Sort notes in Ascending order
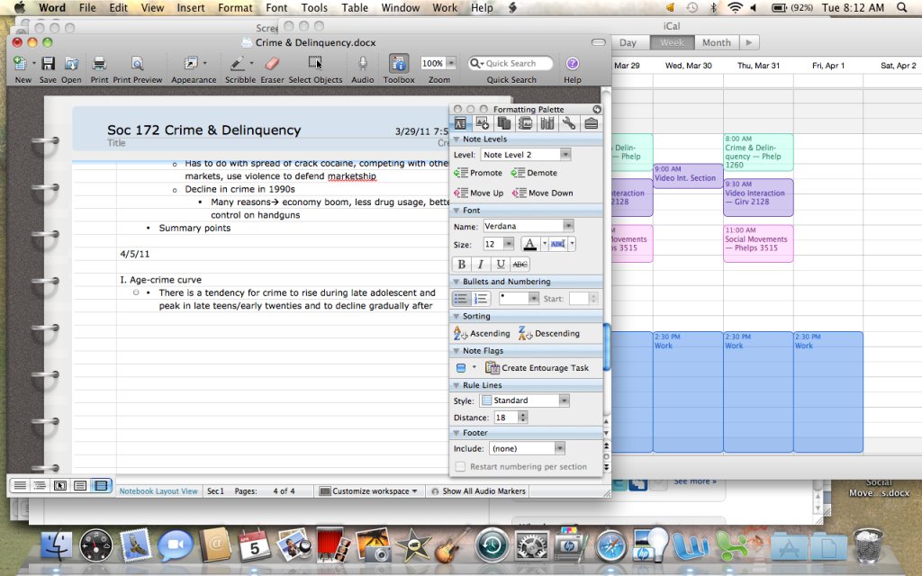Image resolution: width=922 pixels, height=576 pixels. click(x=483, y=333)
